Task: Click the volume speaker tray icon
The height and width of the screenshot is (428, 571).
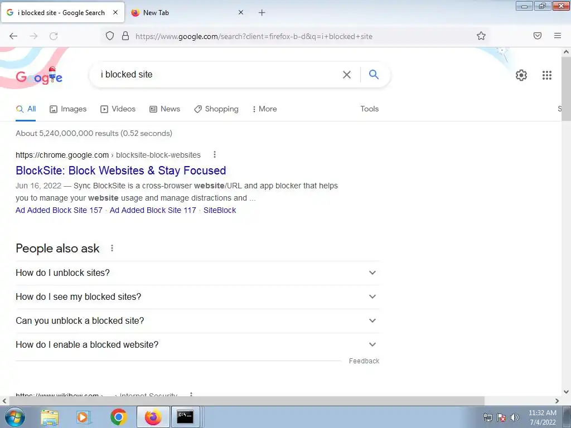Action: [515, 417]
